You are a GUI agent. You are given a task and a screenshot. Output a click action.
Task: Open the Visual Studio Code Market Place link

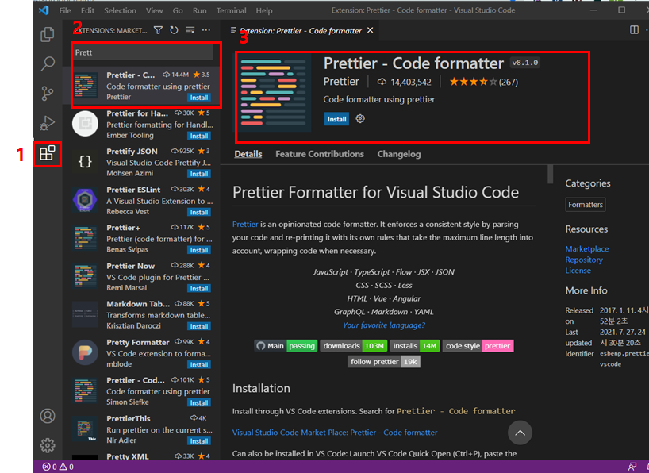pyautogui.click(x=335, y=433)
